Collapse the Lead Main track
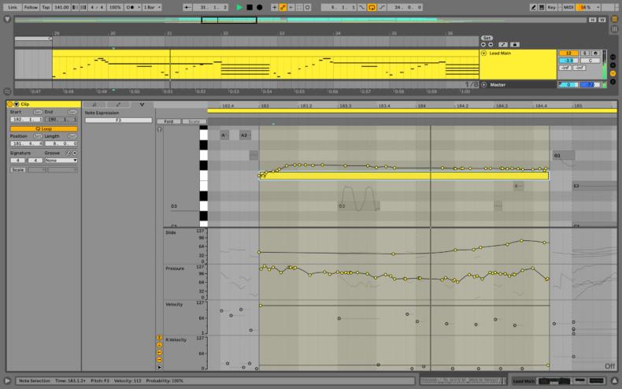622x389 pixels. click(x=483, y=54)
